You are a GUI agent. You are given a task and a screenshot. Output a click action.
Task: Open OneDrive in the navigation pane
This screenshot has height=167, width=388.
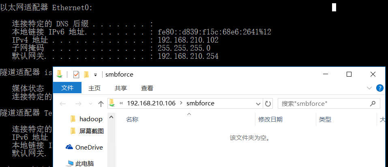[89, 148]
